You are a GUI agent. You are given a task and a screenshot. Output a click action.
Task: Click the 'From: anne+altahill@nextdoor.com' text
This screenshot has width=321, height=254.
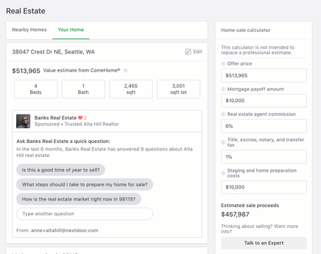(57, 230)
